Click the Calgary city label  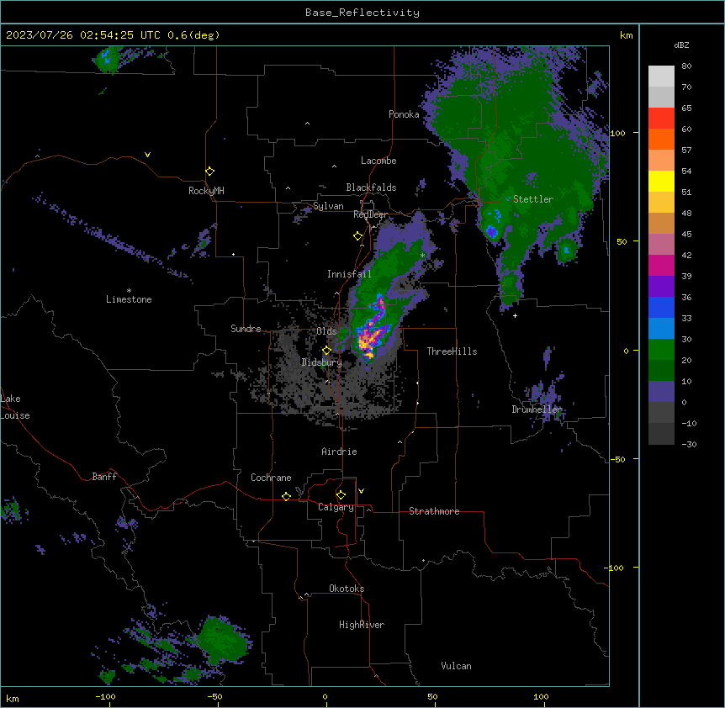(336, 507)
